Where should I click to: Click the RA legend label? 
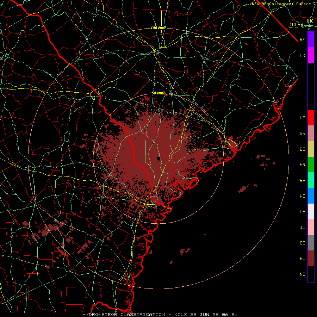click(303, 181)
